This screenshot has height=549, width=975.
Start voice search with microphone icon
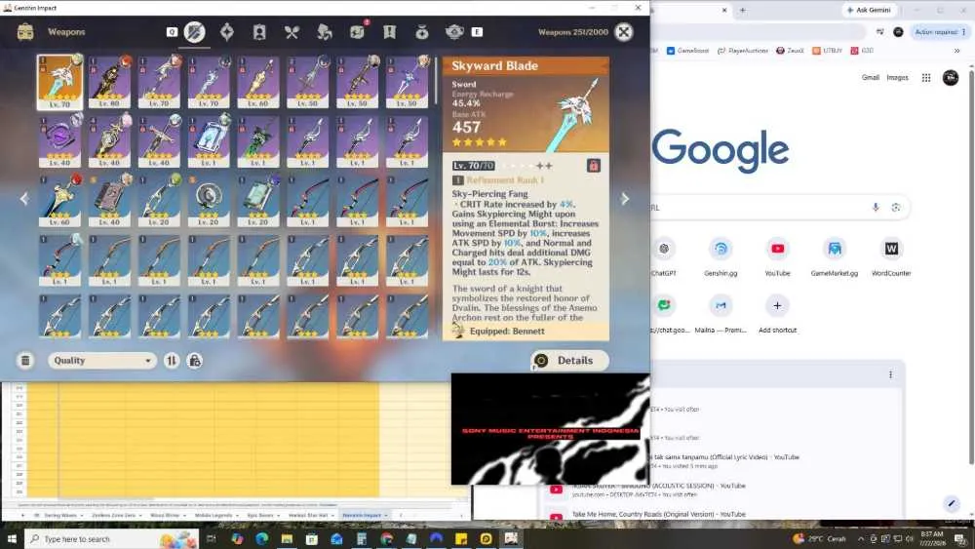click(x=876, y=207)
